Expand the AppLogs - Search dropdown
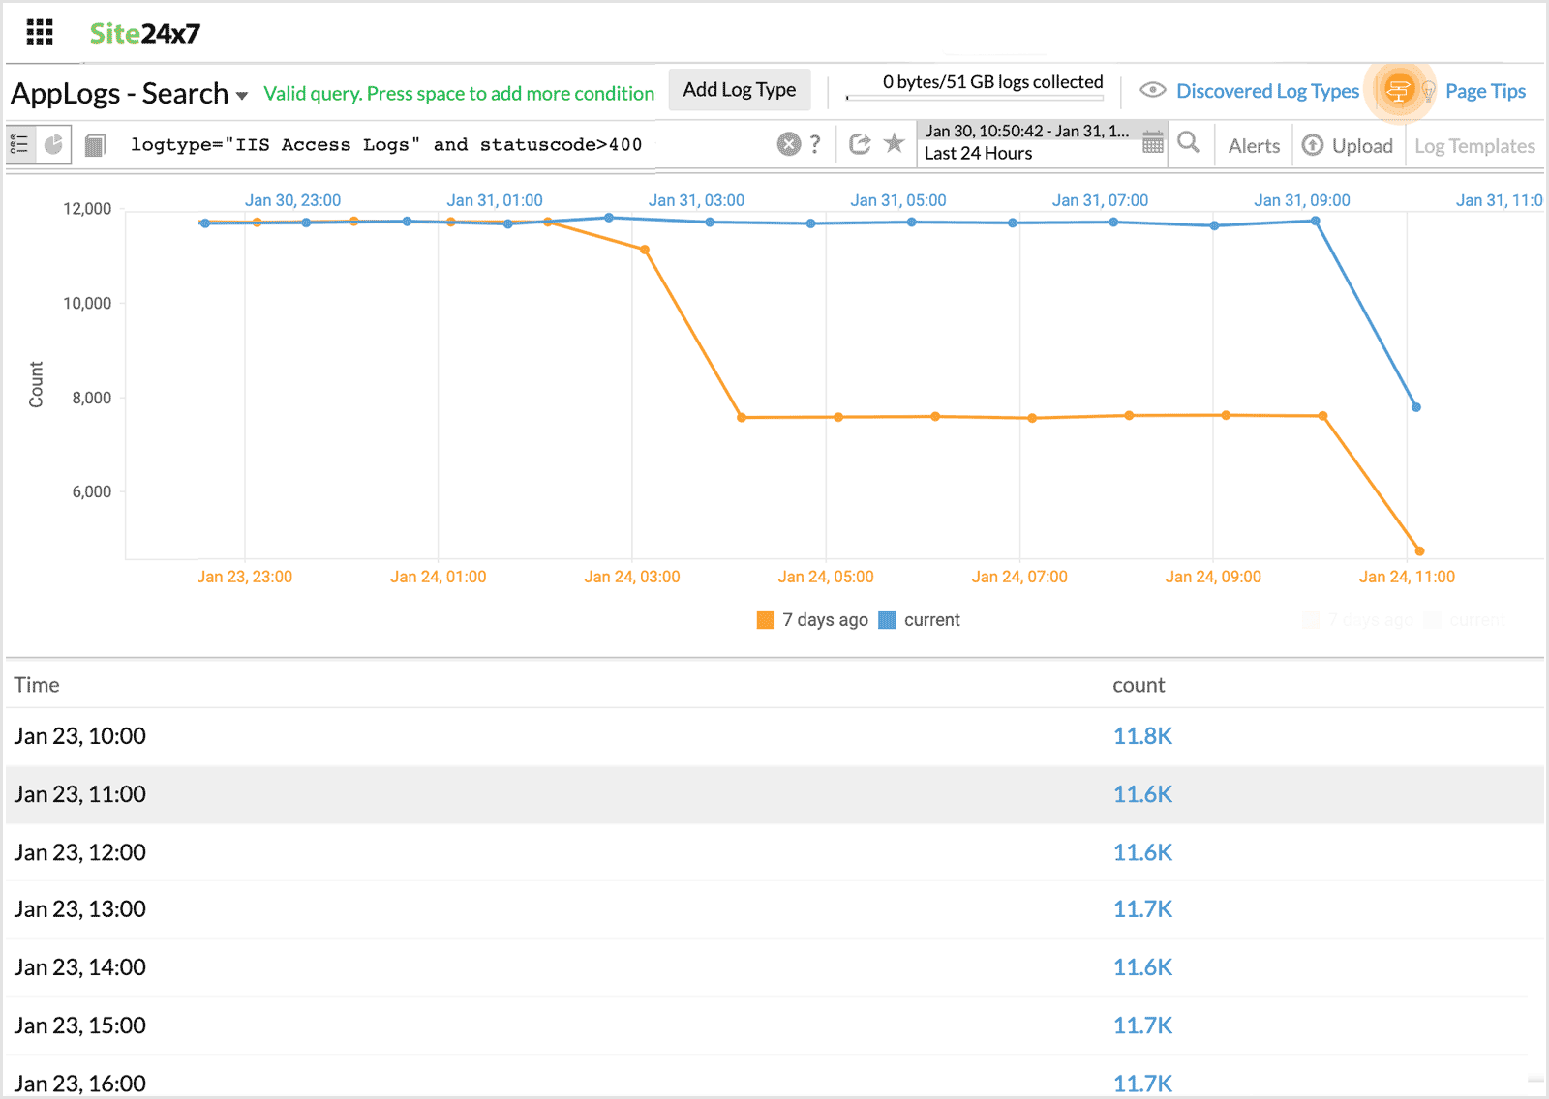 click(241, 95)
